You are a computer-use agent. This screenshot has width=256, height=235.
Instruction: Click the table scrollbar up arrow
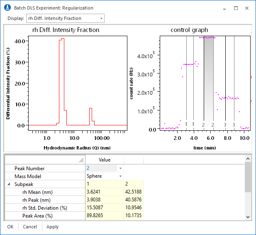pyautogui.click(x=248, y=159)
